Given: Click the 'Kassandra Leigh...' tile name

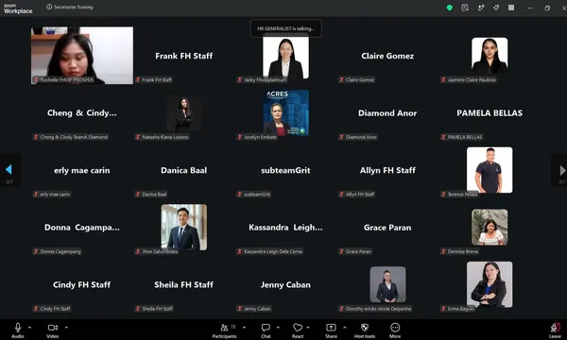Looking at the screenshot, I should [x=285, y=228].
